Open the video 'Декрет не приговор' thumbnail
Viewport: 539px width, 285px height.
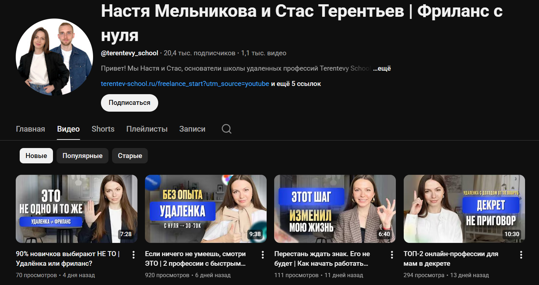464,209
